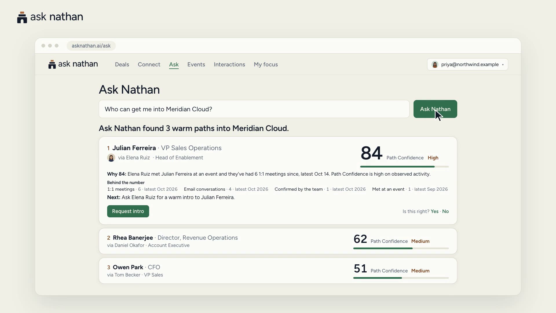Click the ask nathan logo in the navbar
The image size is (556, 313).
click(73, 64)
